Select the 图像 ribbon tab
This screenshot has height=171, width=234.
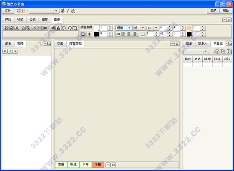57,19
